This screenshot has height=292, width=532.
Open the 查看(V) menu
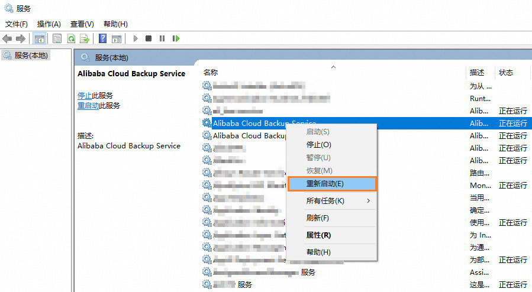82,24
